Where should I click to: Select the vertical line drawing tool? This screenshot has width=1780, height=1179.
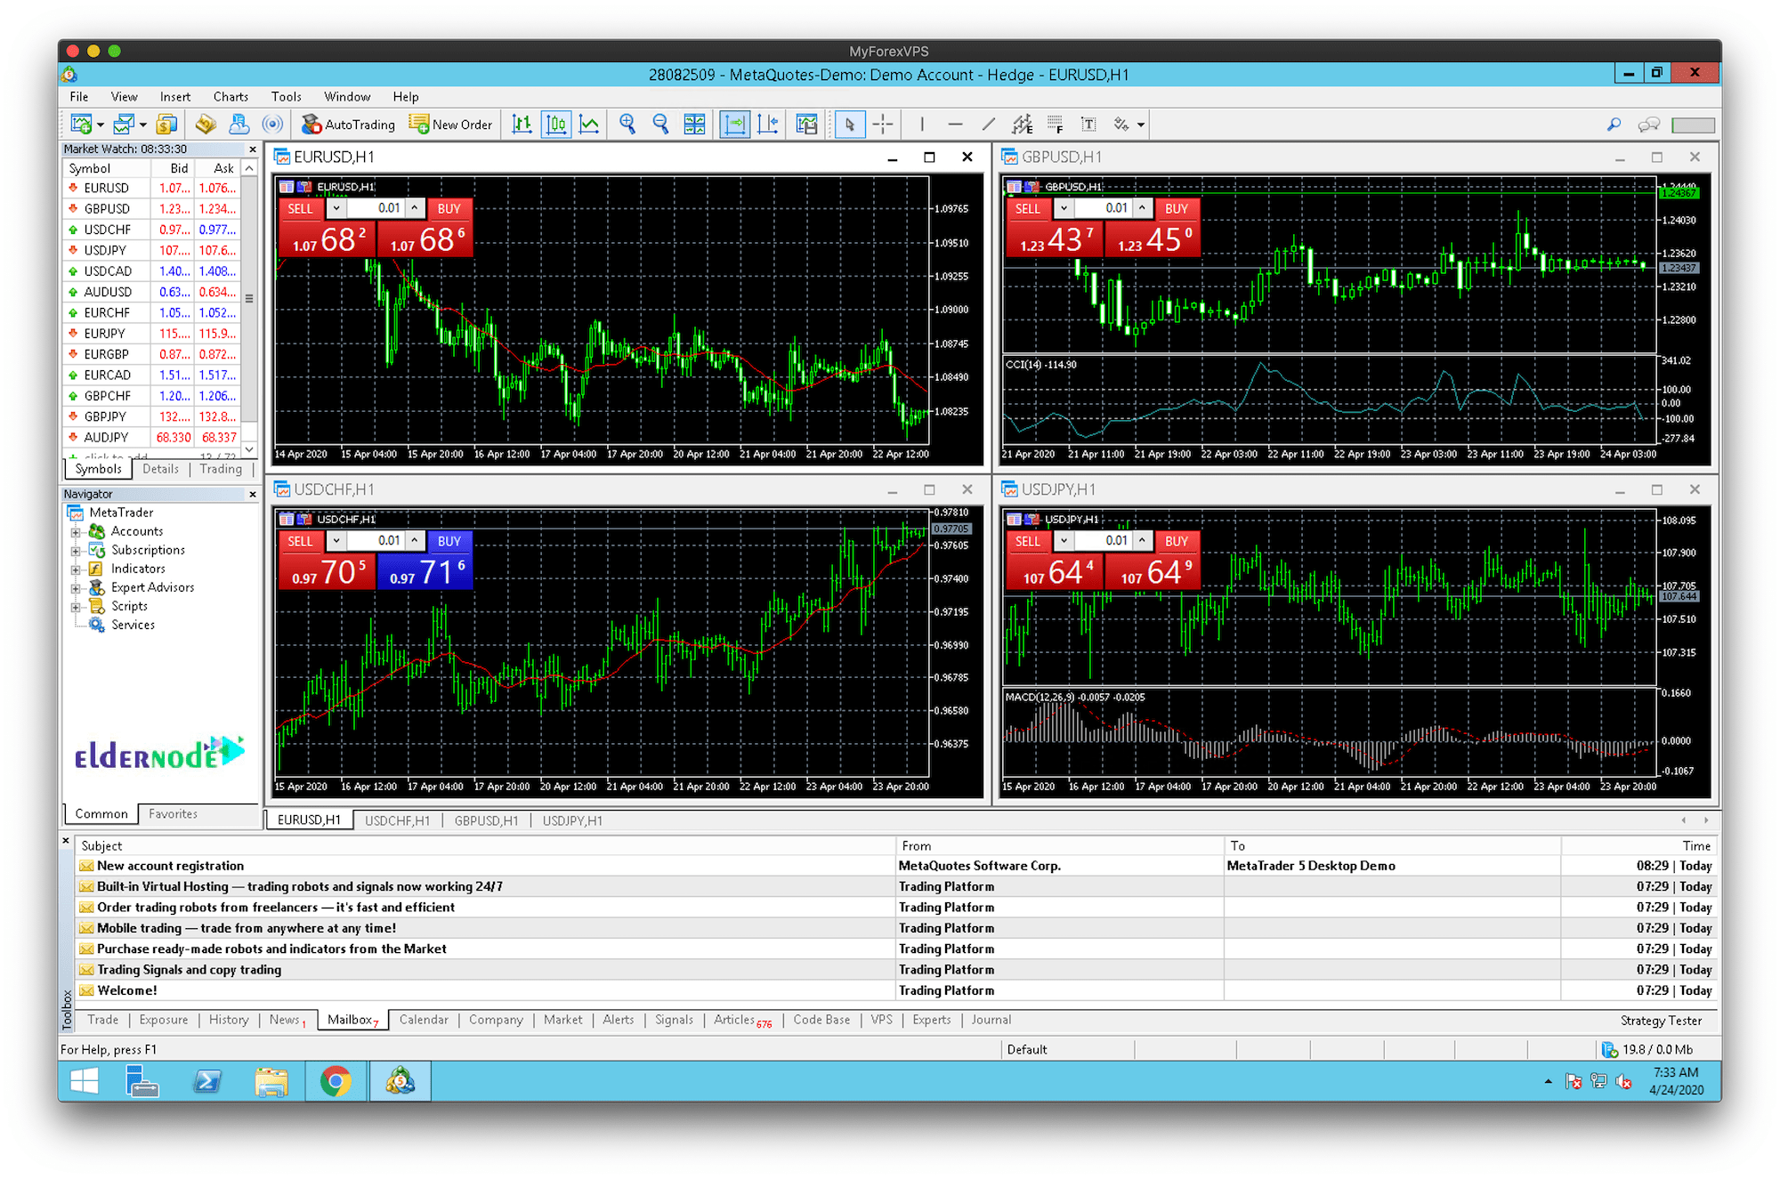coord(922,125)
